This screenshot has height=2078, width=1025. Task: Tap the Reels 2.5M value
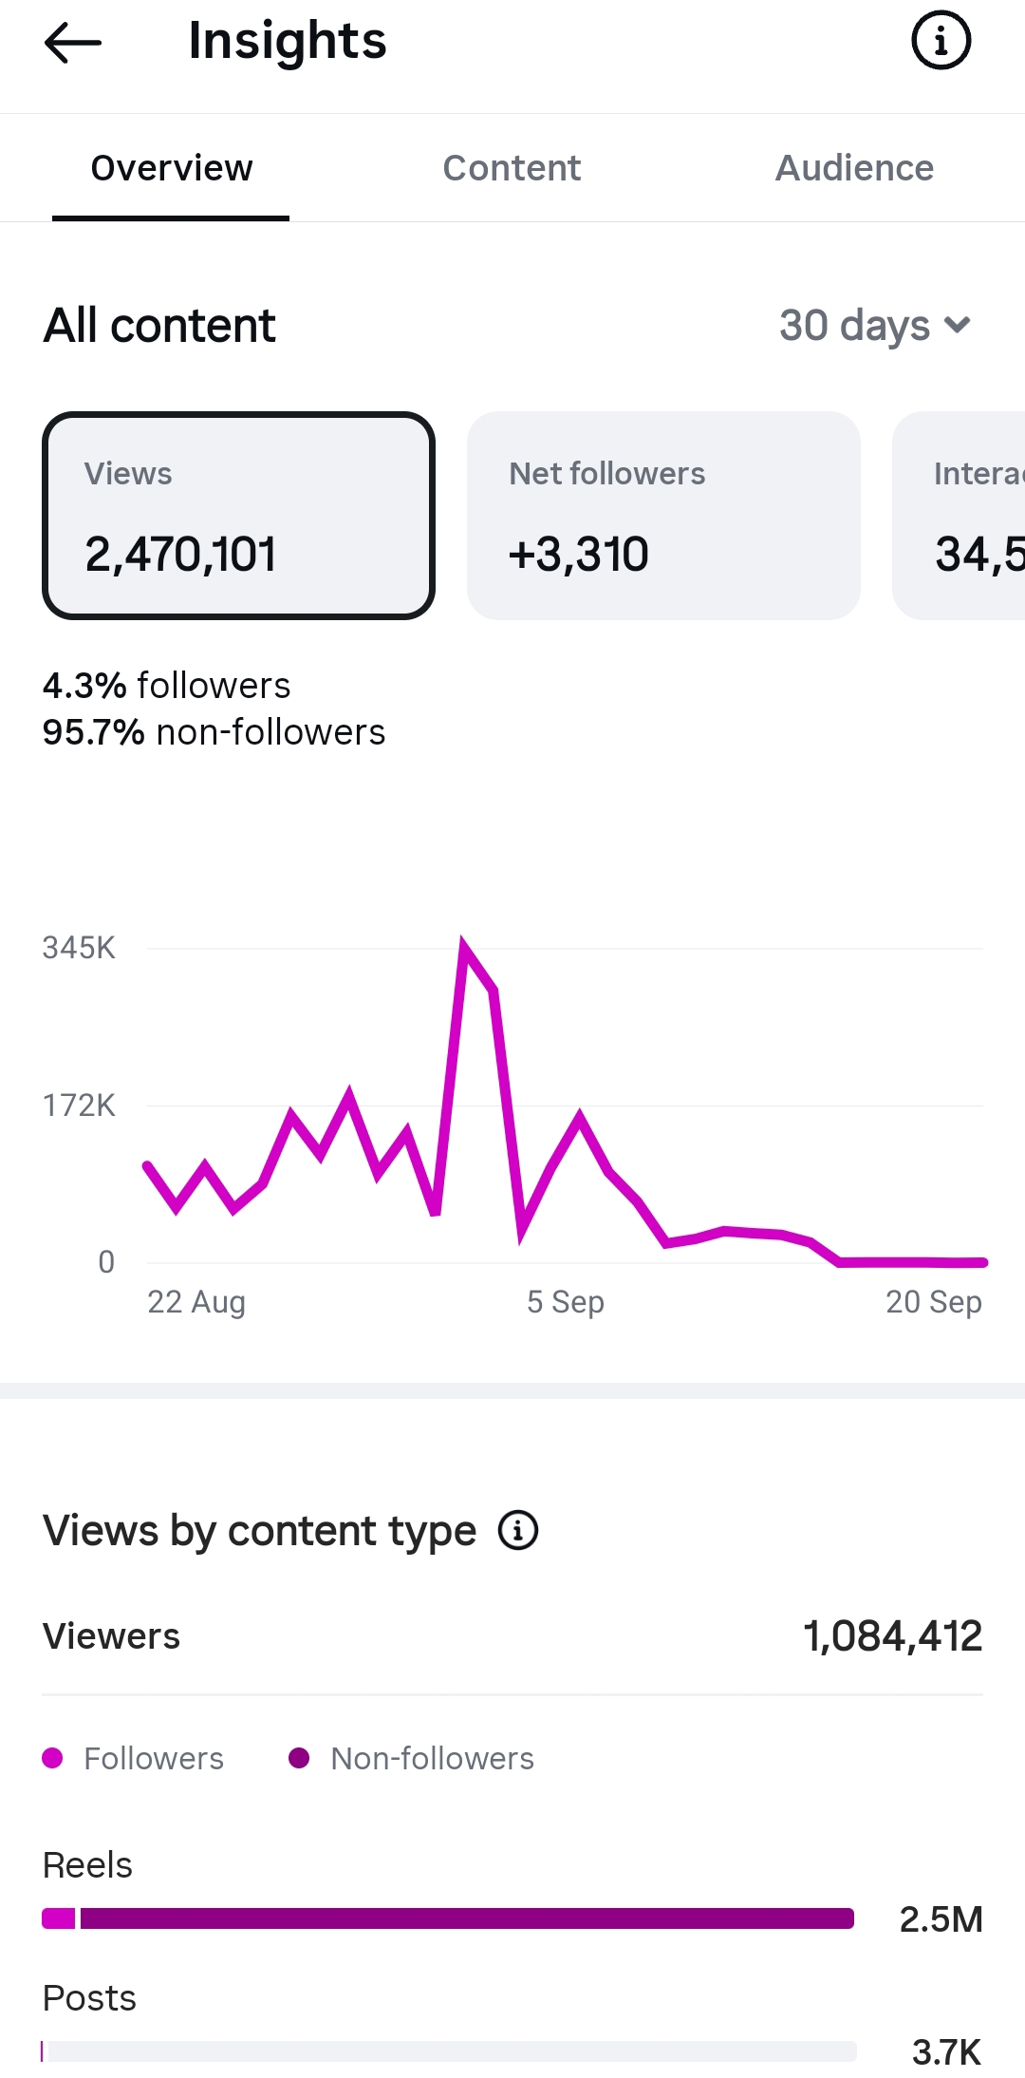[941, 1919]
